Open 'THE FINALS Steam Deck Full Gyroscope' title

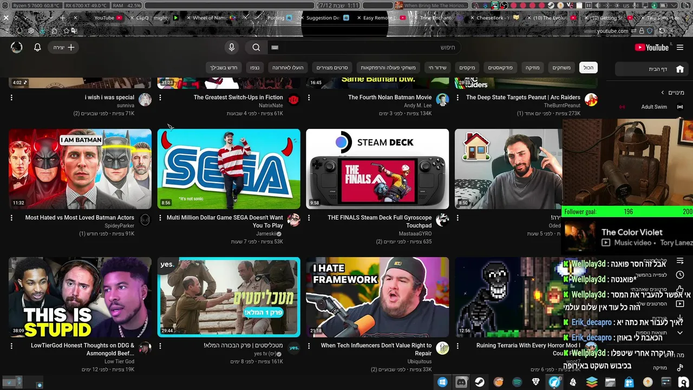pos(380,222)
